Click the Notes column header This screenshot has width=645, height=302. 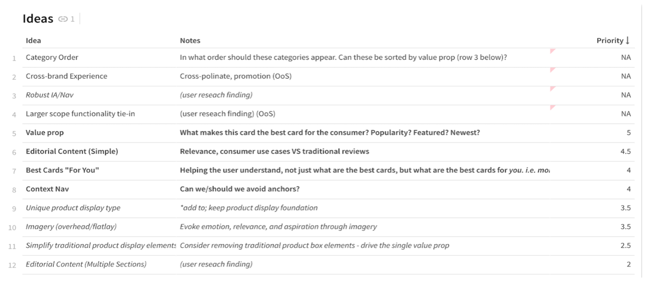click(190, 40)
